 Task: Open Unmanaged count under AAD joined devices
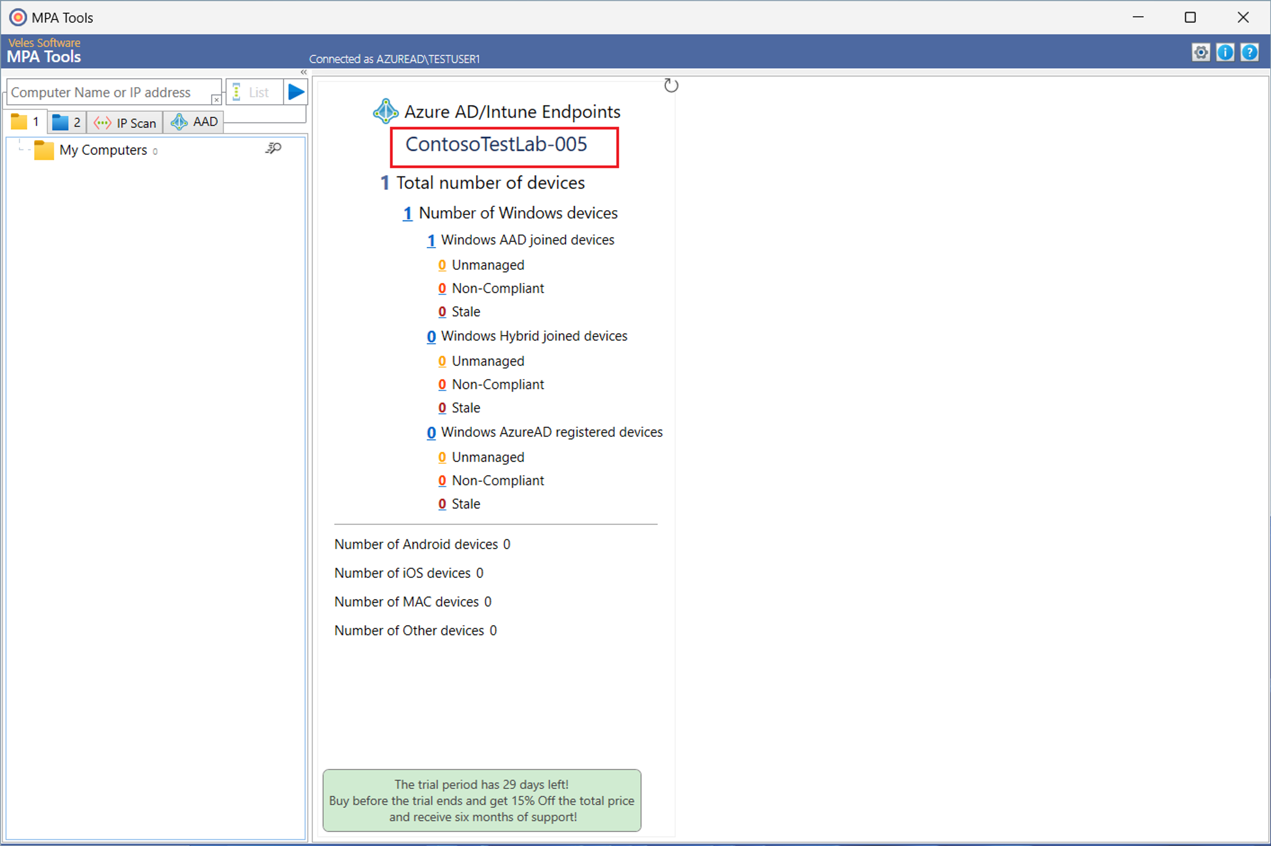pyautogui.click(x=442, y=265)
